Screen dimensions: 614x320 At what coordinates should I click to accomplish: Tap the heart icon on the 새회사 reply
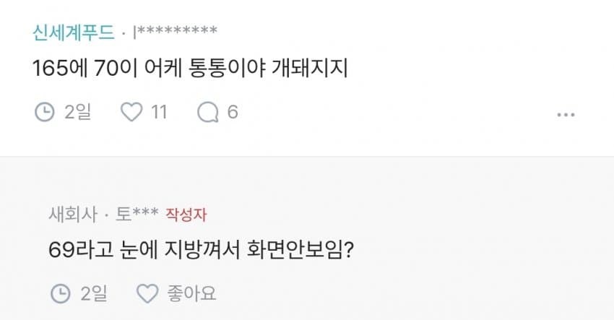pyautogui.click(x=147, y=293)
